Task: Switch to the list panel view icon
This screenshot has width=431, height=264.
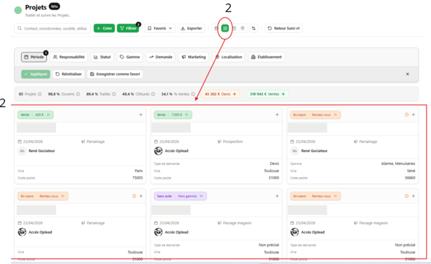Action: (234, 28)
